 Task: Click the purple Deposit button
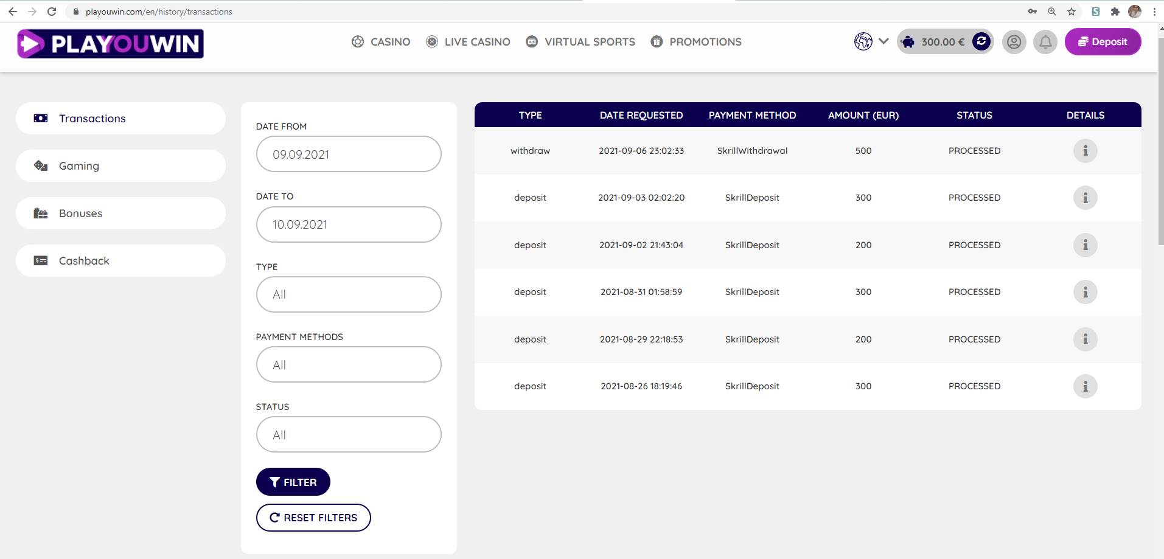(x=1103, y=42)
